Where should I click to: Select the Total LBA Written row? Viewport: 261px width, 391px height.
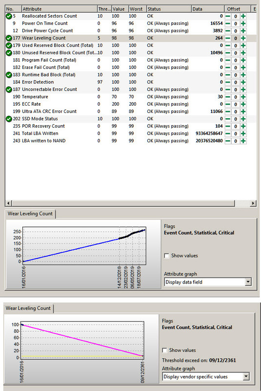pos(131,133)
